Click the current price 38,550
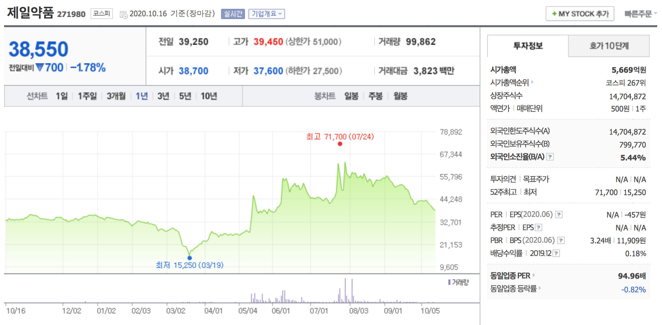662x325 pixels. pyautogui.click(x=38, y=49)
